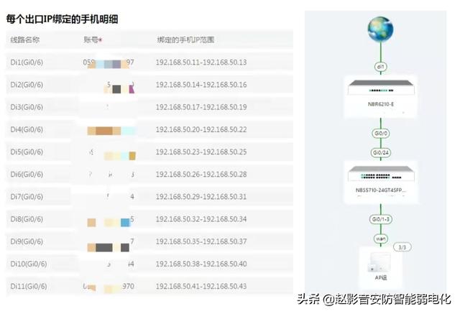Click IP range 192.168.50.11-192.168.50.13

pyautogui.click(x=201, y=63)
